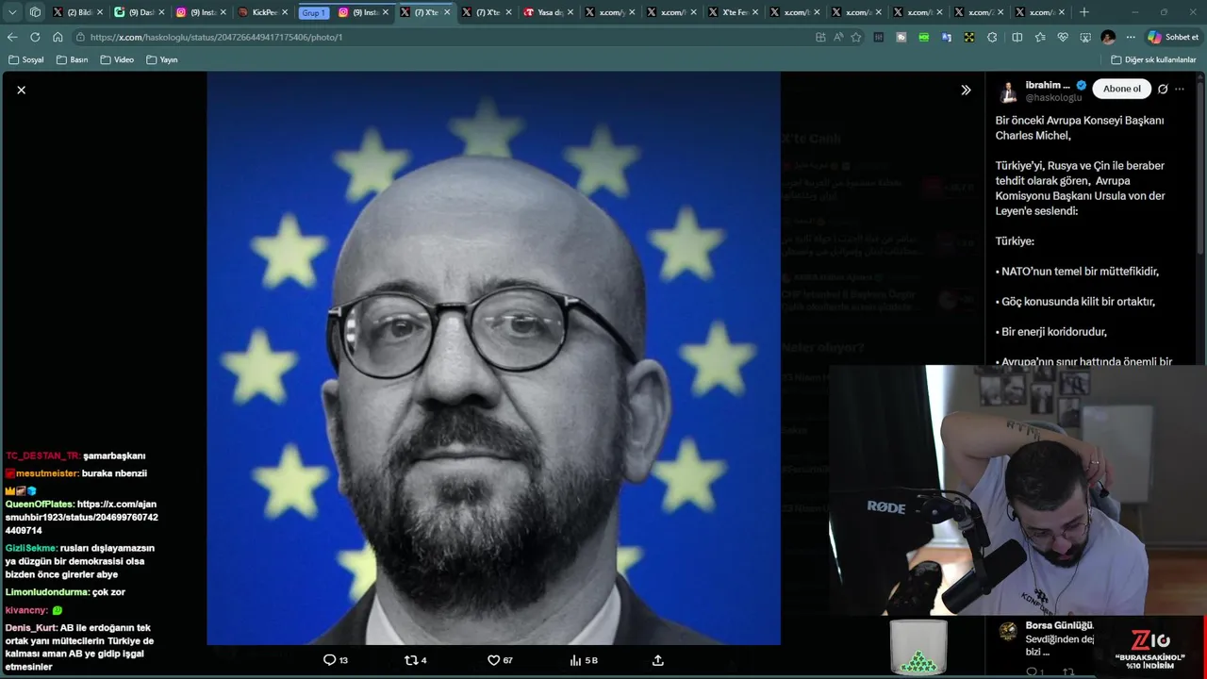Open browser essentials heart icon
The height and width of the screenshot is (679, 1207).
[1063, 37]
